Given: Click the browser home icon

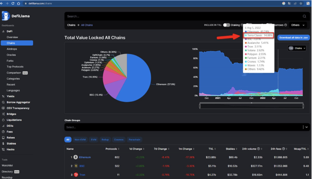Looking at the screenshot, I should coord(19,3).
